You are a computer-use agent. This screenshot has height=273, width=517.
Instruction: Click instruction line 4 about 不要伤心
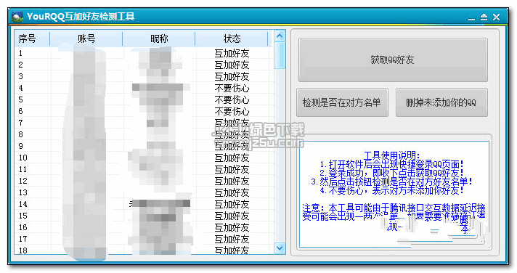392,190
